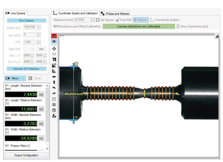Open Coordinate System and Calibration tab
Image resolution: width=223 pixels, height=162 pixels.
pos(75,13)
